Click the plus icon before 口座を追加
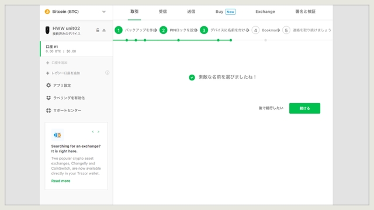374x210 pixels. 48,63
